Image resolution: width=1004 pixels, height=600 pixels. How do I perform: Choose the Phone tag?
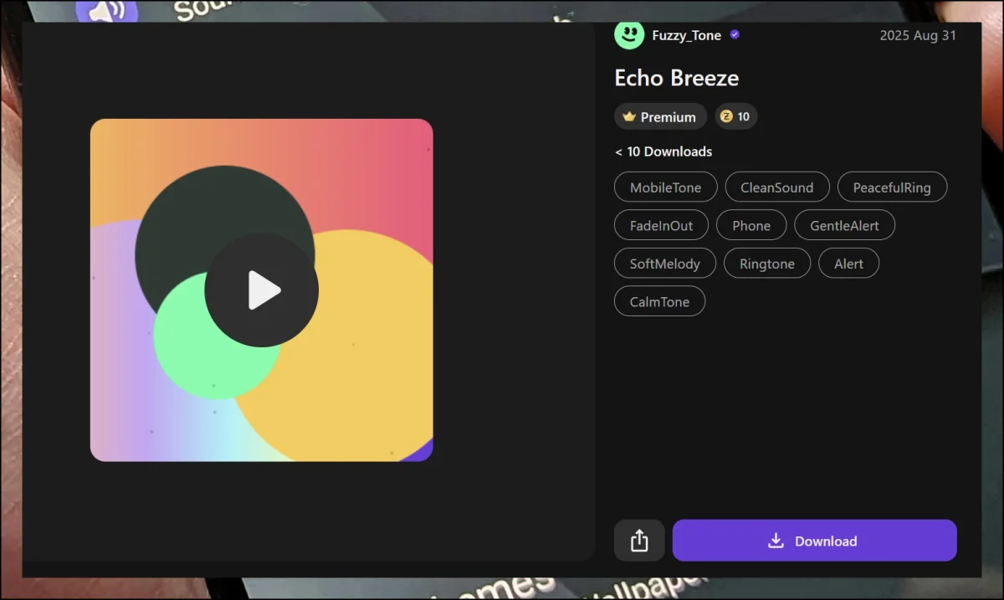751,225
